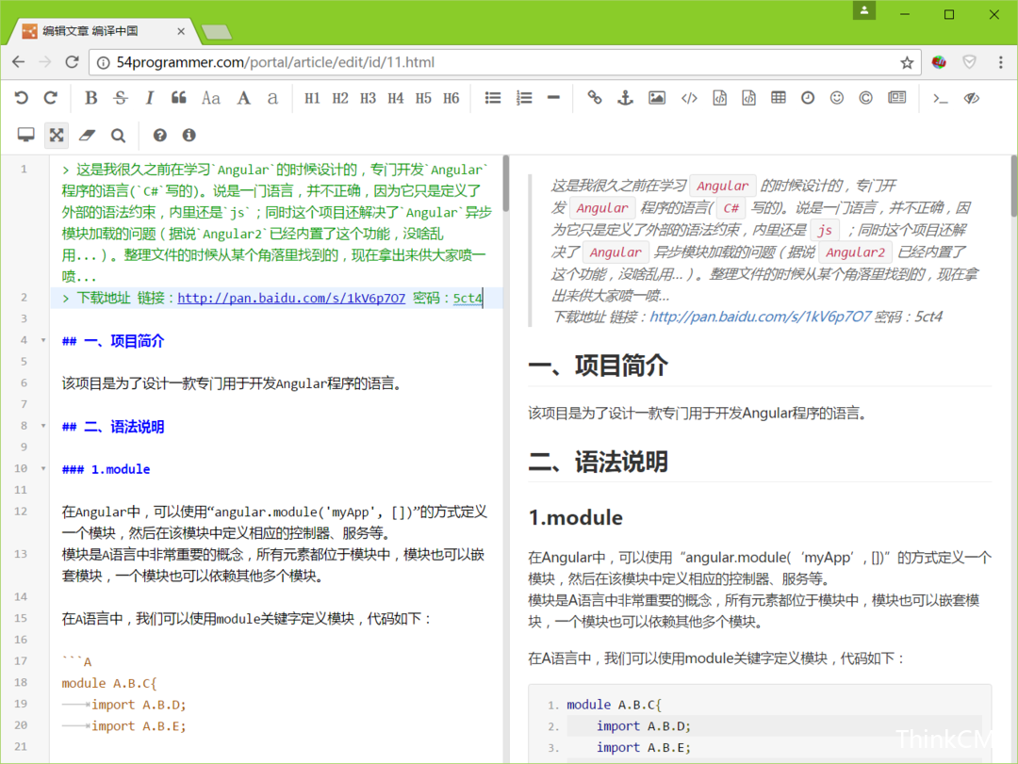The width and height of the screenshot is (1018, 764).
Task: Open the go to line dialog
Action: click(940, 98)
